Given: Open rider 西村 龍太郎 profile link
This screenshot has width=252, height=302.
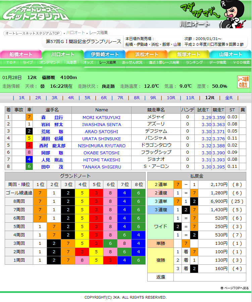Looking at the screenshot, I should tap(52, 146).
